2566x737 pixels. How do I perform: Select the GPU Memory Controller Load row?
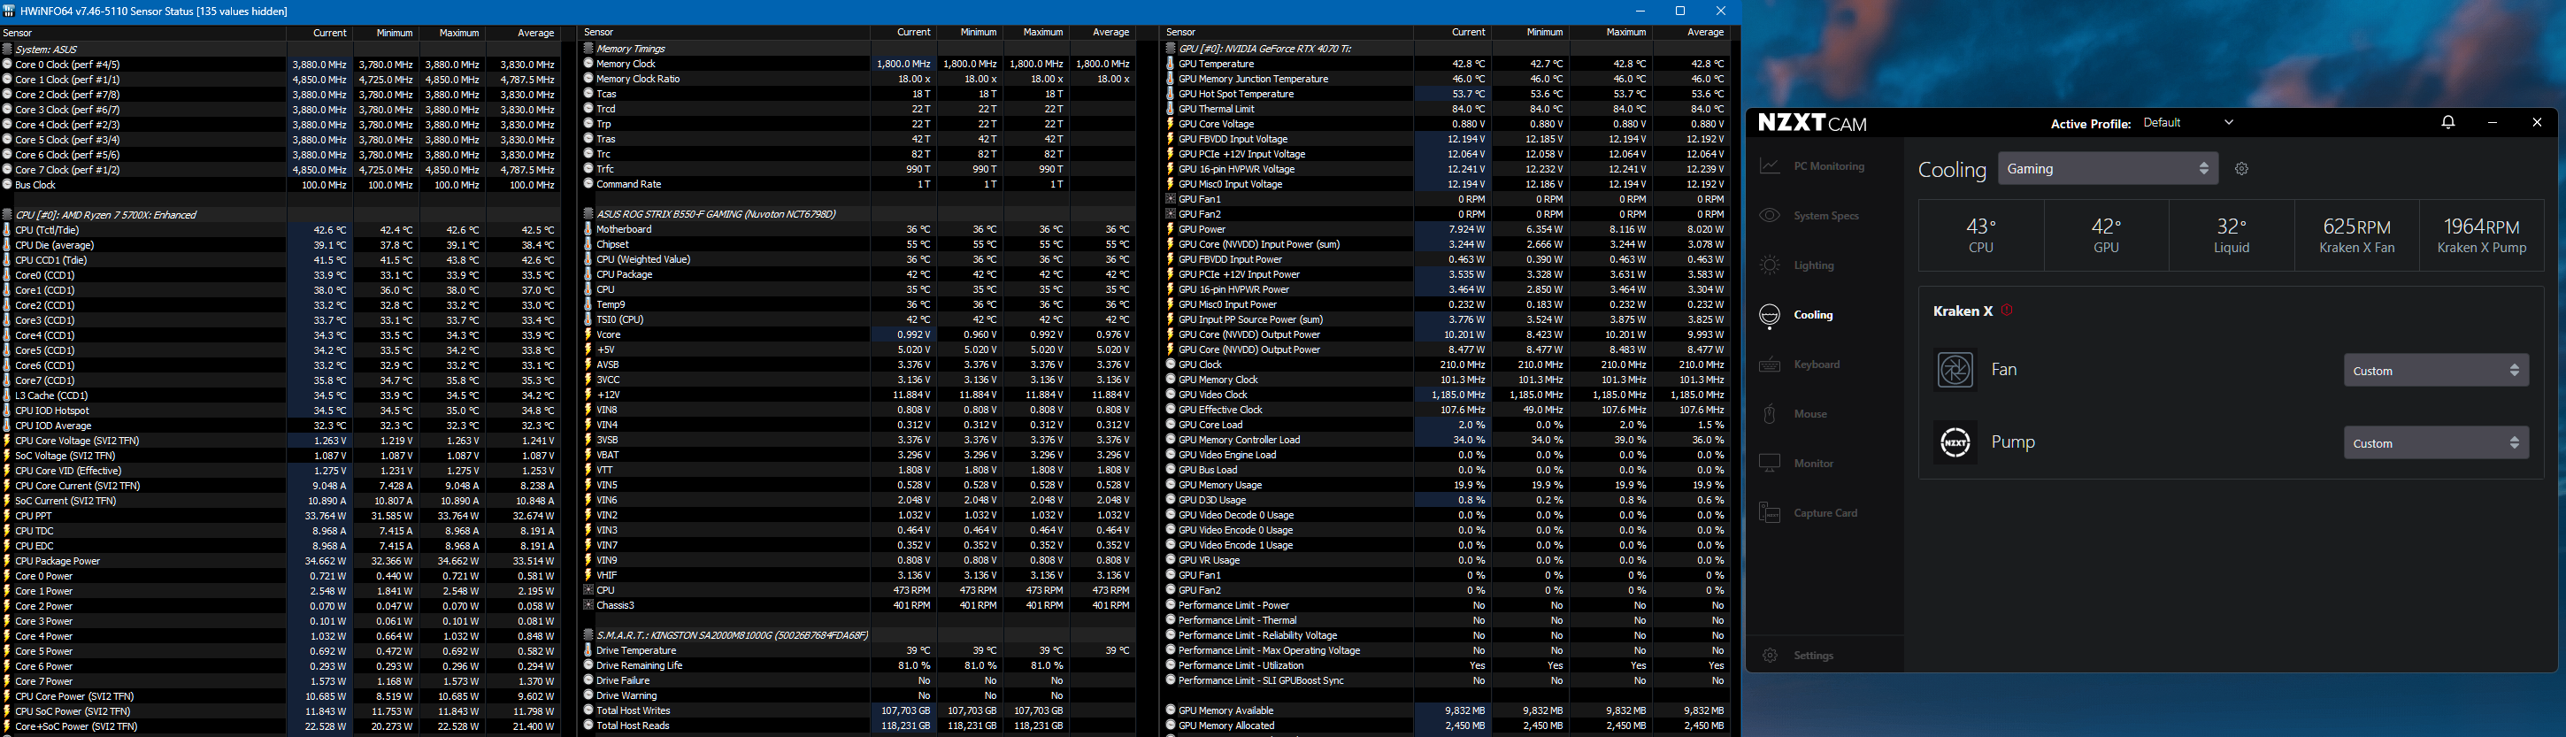tap(1447, 441)
